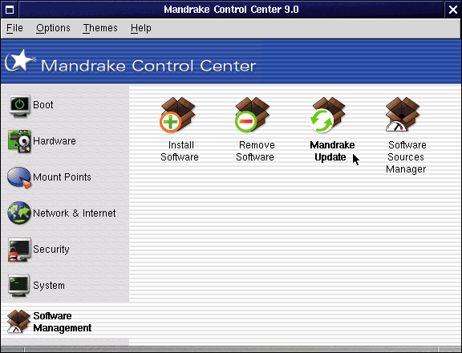
Task: Click the window menu button in title bar
Action: [10, 10]
